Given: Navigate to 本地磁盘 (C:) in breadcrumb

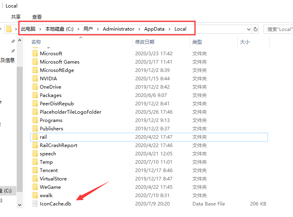Looking at the screenshot, I should coord(59,29).
